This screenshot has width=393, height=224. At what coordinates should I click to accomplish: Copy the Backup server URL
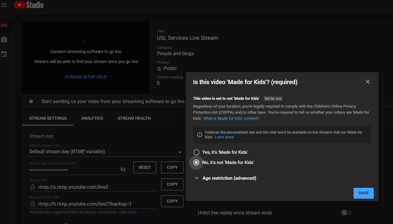(x=172, y=201)
